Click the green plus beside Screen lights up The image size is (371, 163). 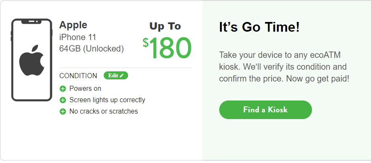click(x=63, y=100)
